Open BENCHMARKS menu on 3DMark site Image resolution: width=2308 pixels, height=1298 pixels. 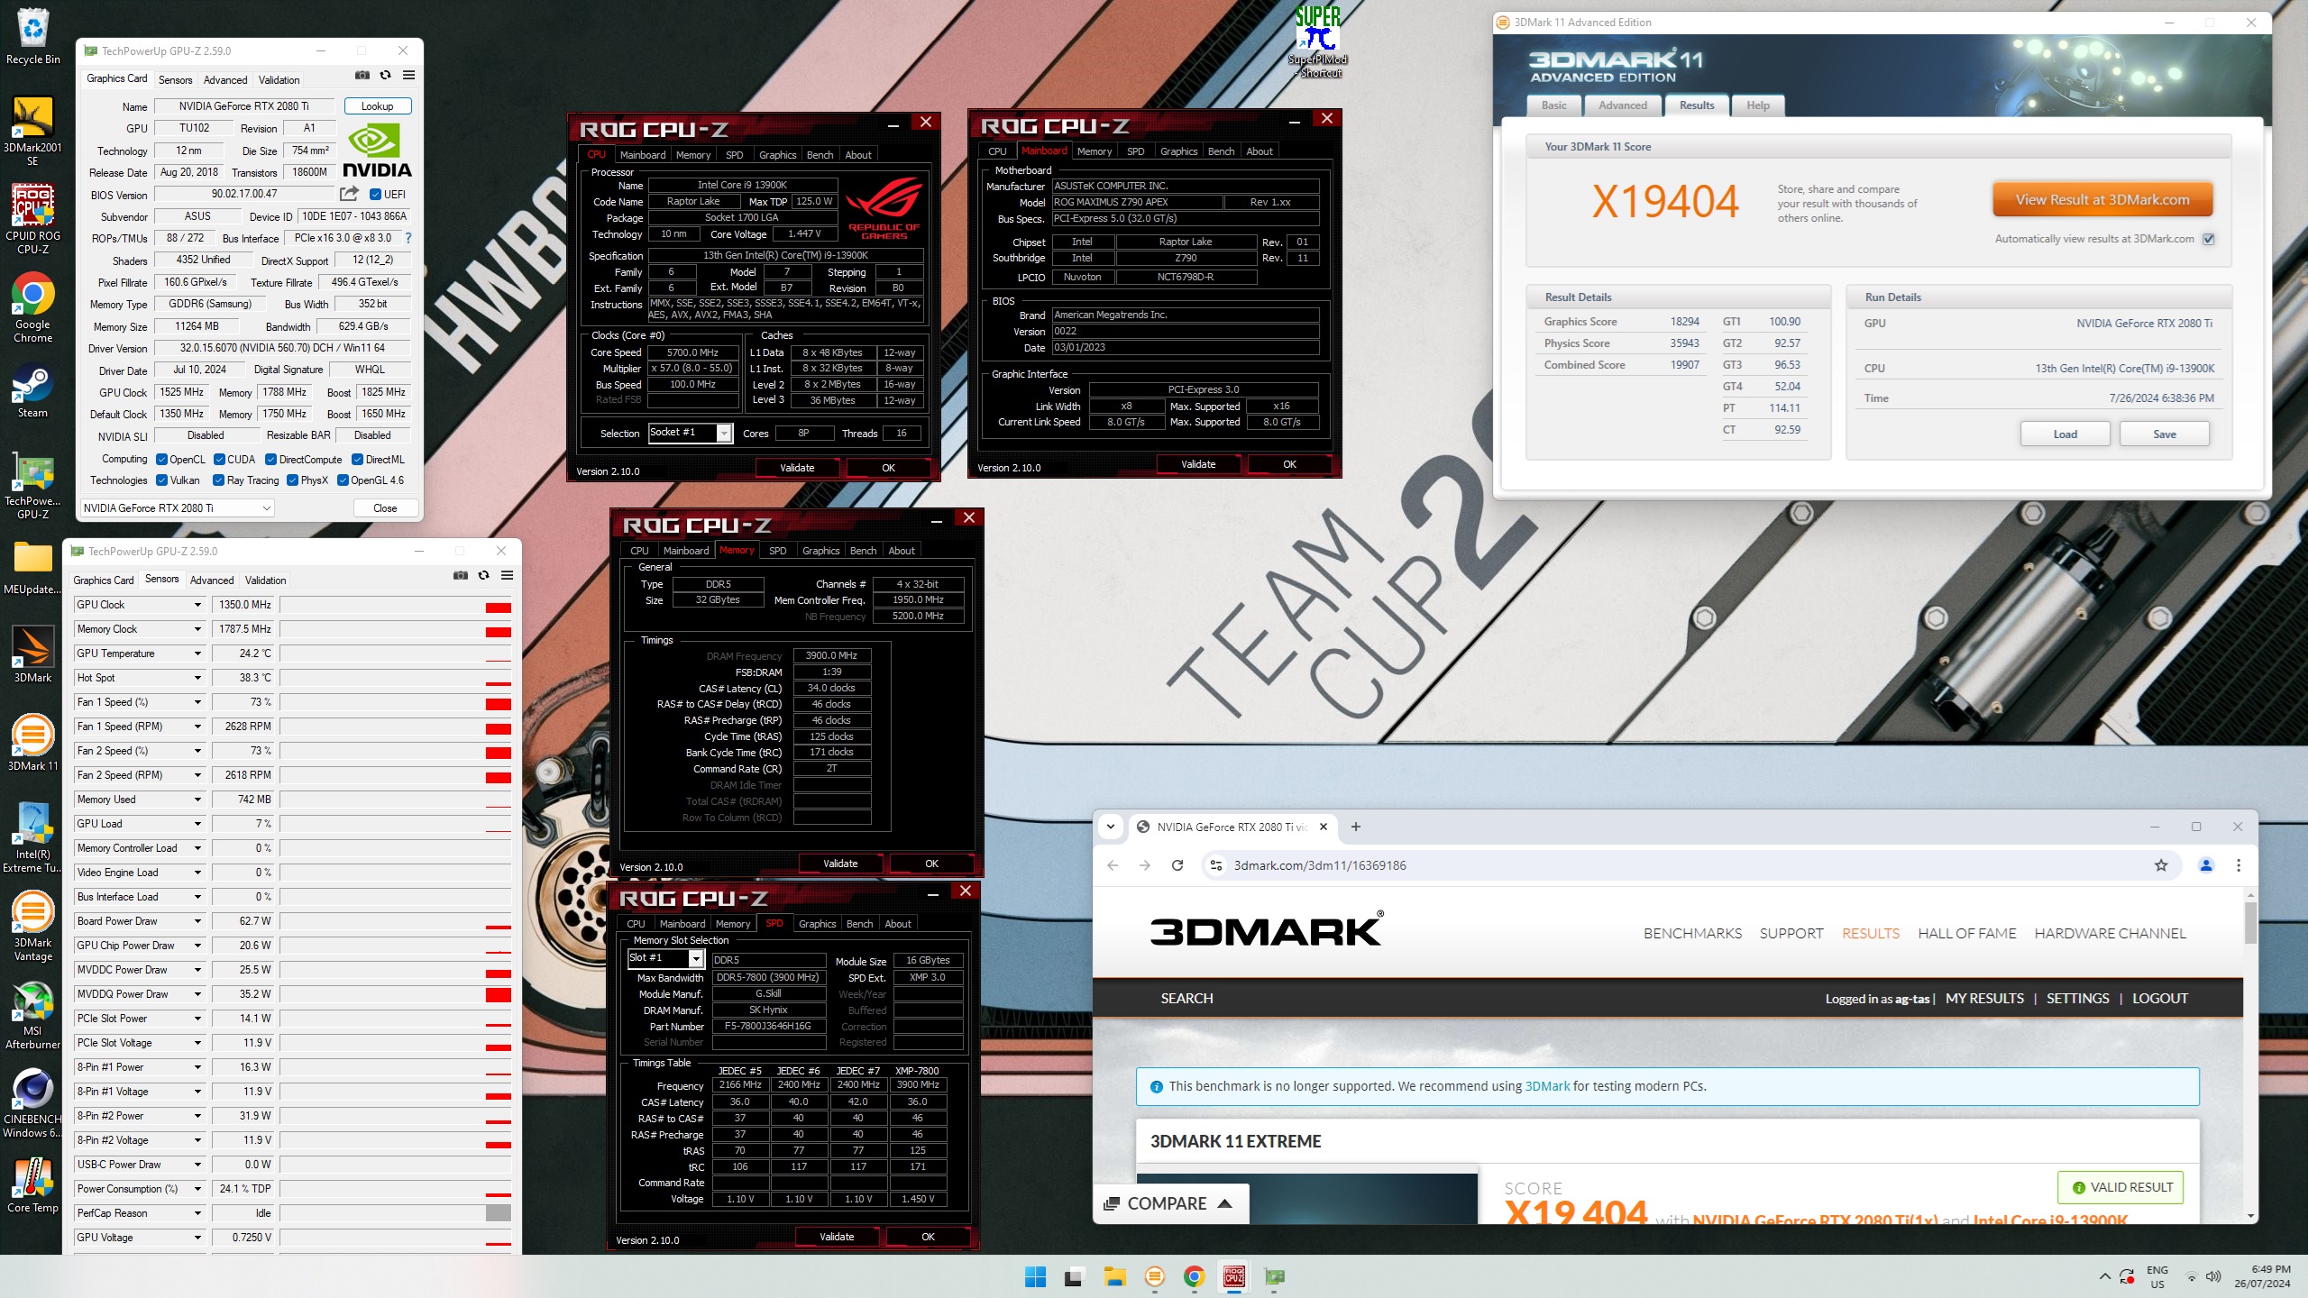click(1692, 934)
